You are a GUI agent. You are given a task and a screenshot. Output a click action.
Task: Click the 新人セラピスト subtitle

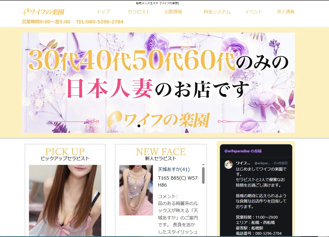(x=161, y=158)
